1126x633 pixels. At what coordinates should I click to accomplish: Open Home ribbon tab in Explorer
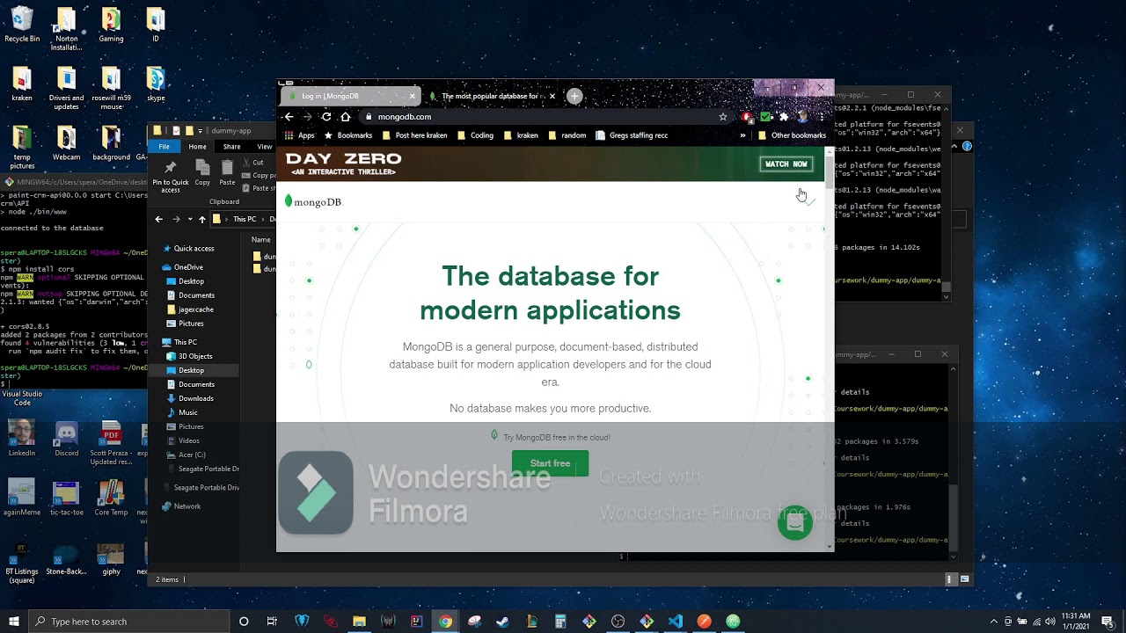pyautogui.click(x=197, y=147)
